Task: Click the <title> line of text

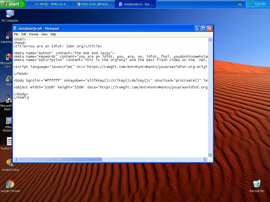Action: click(x=58, y=46)
